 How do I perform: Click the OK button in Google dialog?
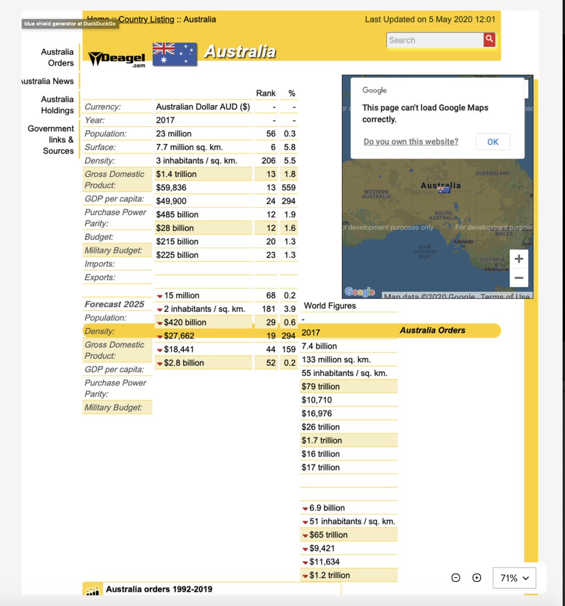pos(493,142)
